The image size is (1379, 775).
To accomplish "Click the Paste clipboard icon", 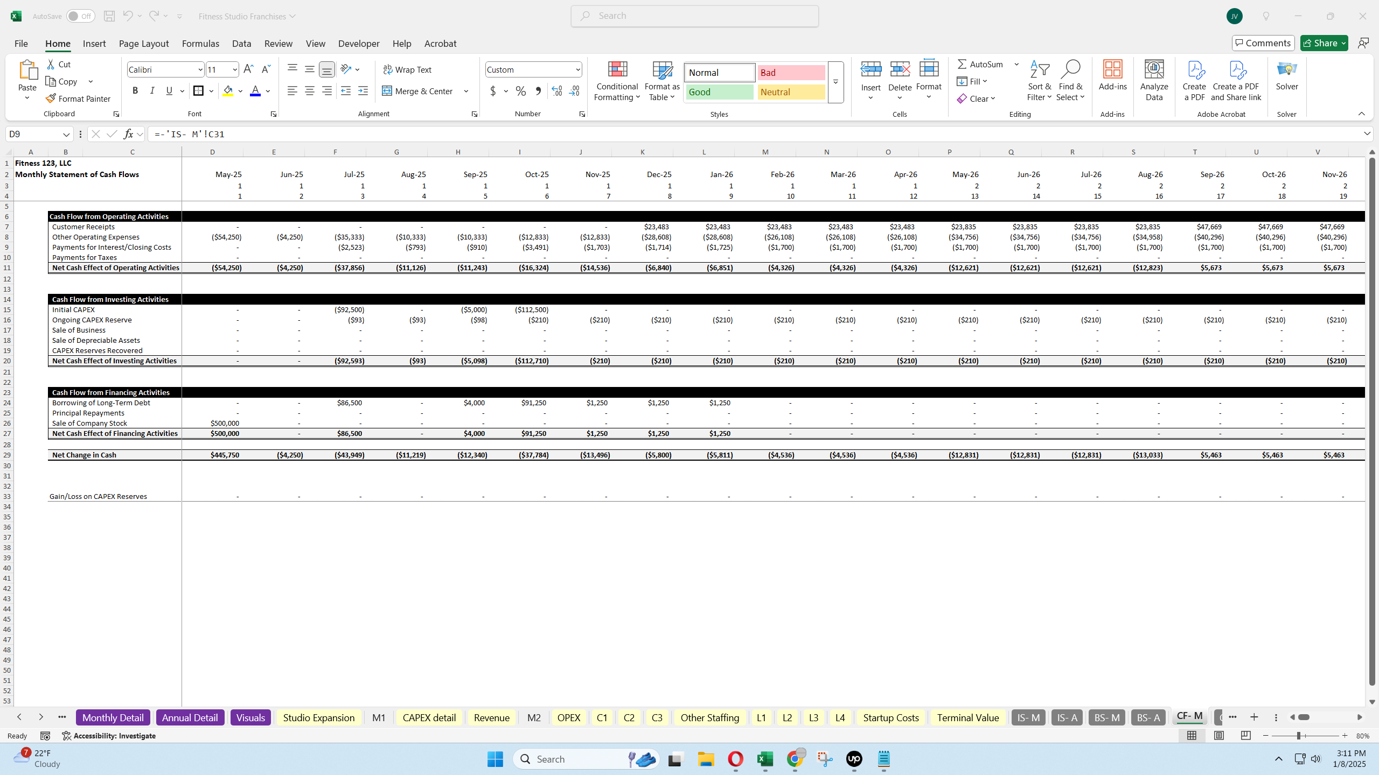I will pyautogui.click(x=27, y=70).
